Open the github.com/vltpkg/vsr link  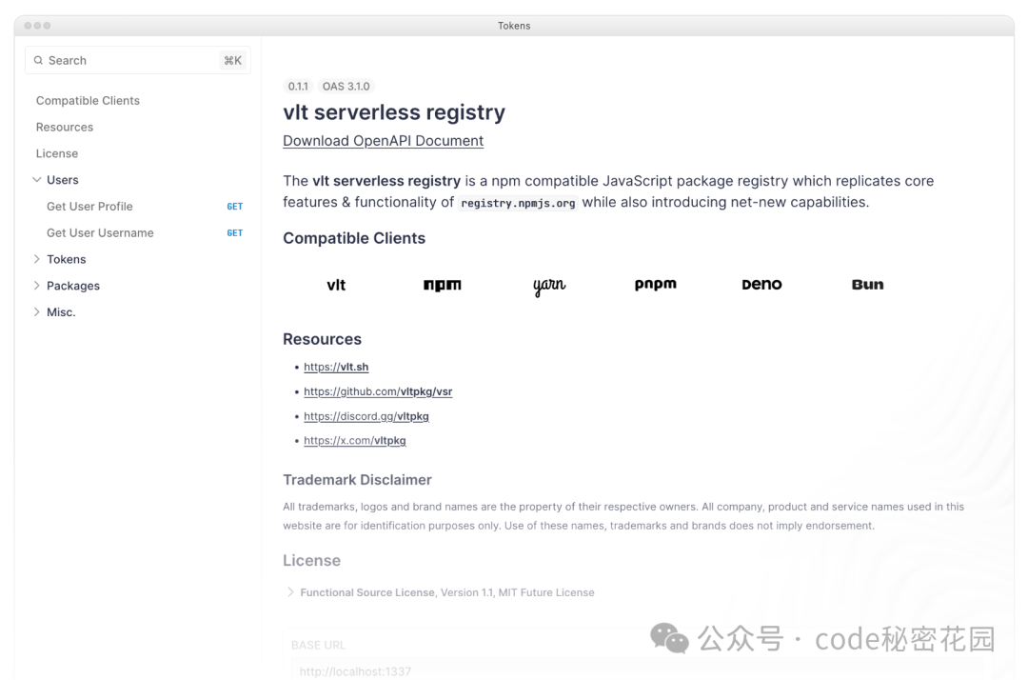pyautogui.click(x=378, y=391)
